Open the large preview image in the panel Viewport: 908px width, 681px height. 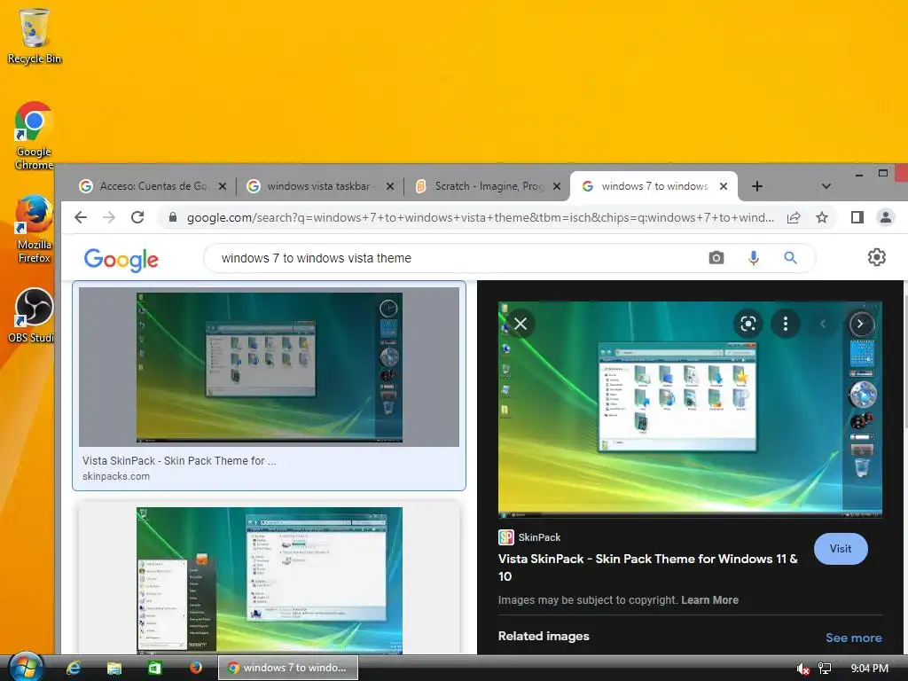(x=690, y=408)
